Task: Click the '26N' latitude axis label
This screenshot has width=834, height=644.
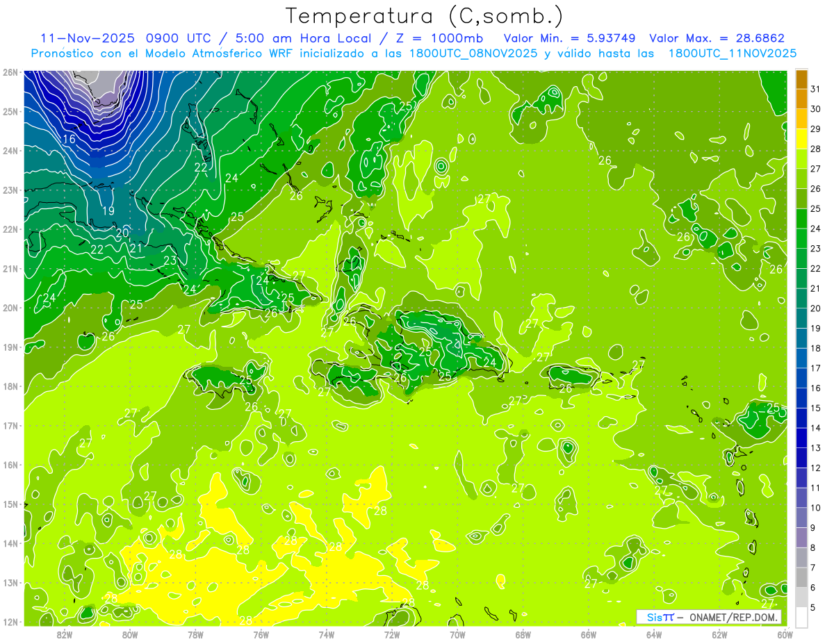Action: [10, 72]
